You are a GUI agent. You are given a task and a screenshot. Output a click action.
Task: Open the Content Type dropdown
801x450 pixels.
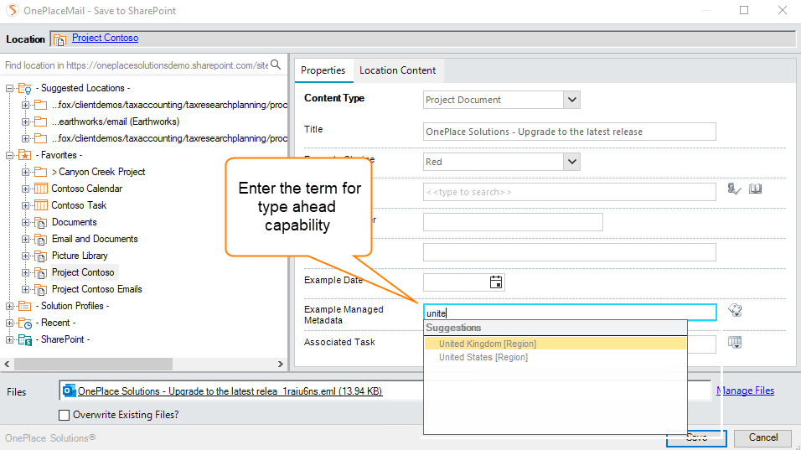point(572,100)
